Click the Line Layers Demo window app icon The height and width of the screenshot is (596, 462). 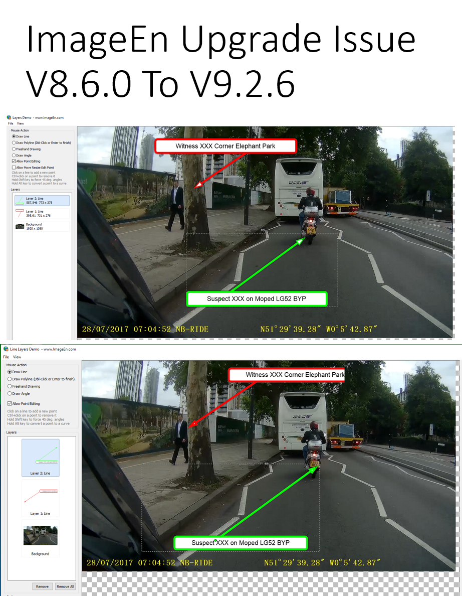coord(6,349)
